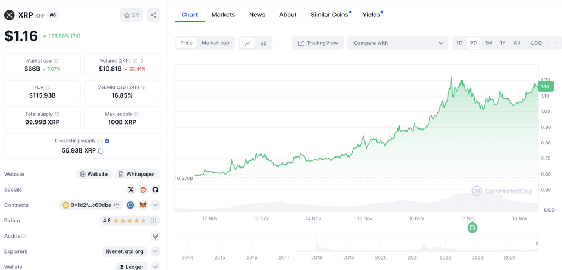The width and height of the screenshot is (562, 270).
Task: Click the #6 rank badge
Action: point(53,15)
